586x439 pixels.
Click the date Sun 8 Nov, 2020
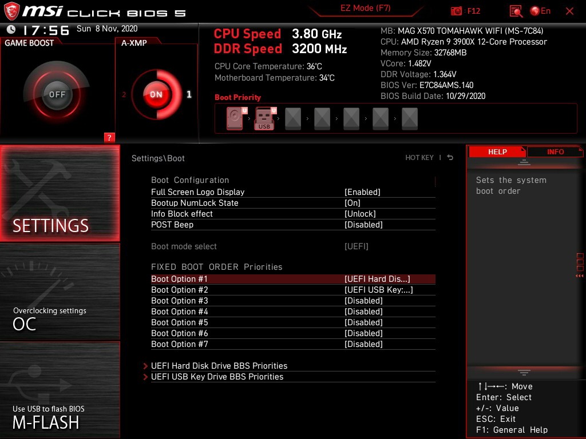107,29
